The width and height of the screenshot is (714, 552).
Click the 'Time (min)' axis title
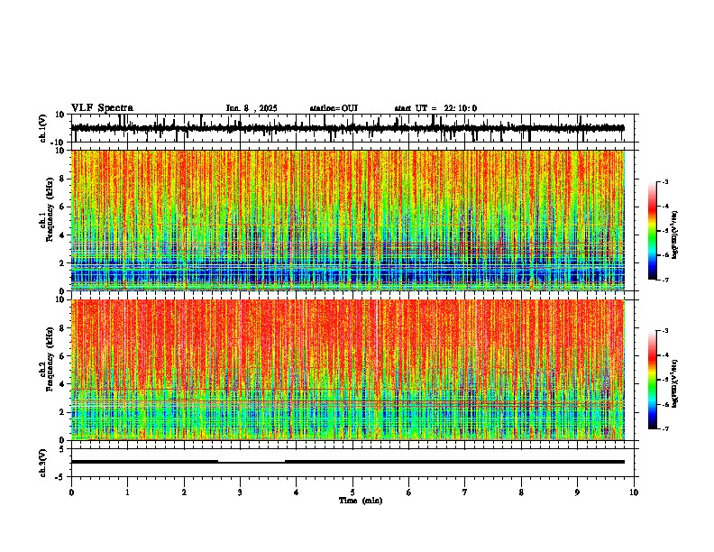[x=361, y=501]
